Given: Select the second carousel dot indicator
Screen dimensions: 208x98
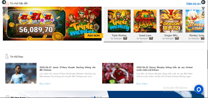Looking at the screenshot, I should pyautogui.click(x=95, y=97).
